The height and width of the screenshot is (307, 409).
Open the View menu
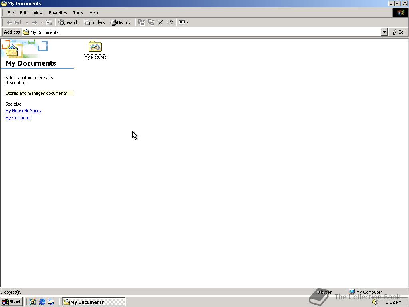(x=38, y=13)
